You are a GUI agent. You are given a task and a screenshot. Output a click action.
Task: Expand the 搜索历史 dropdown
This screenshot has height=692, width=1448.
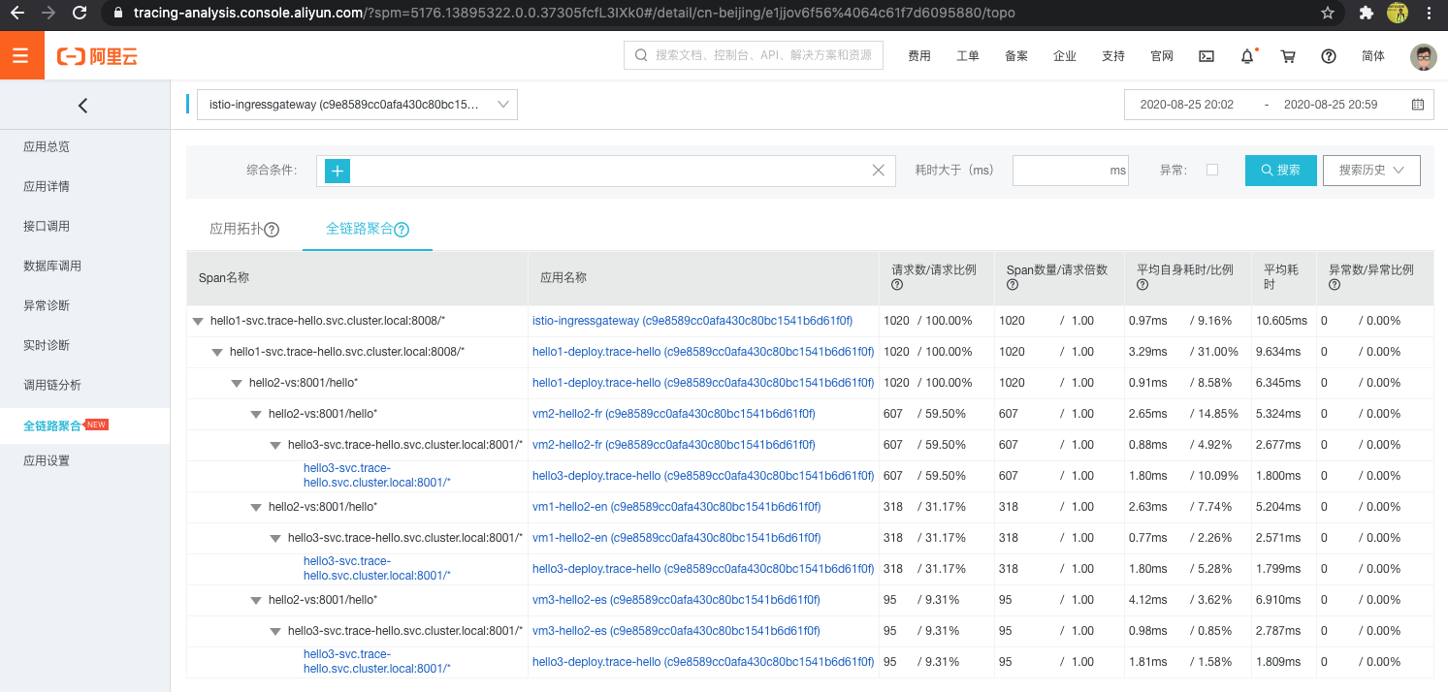(x=1370, y=171)
